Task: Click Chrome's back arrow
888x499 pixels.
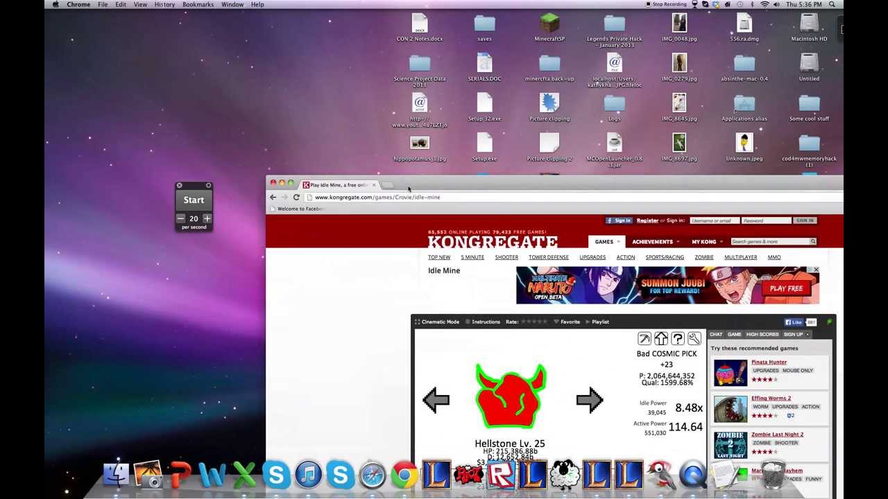Action: [x=273, y=198]
